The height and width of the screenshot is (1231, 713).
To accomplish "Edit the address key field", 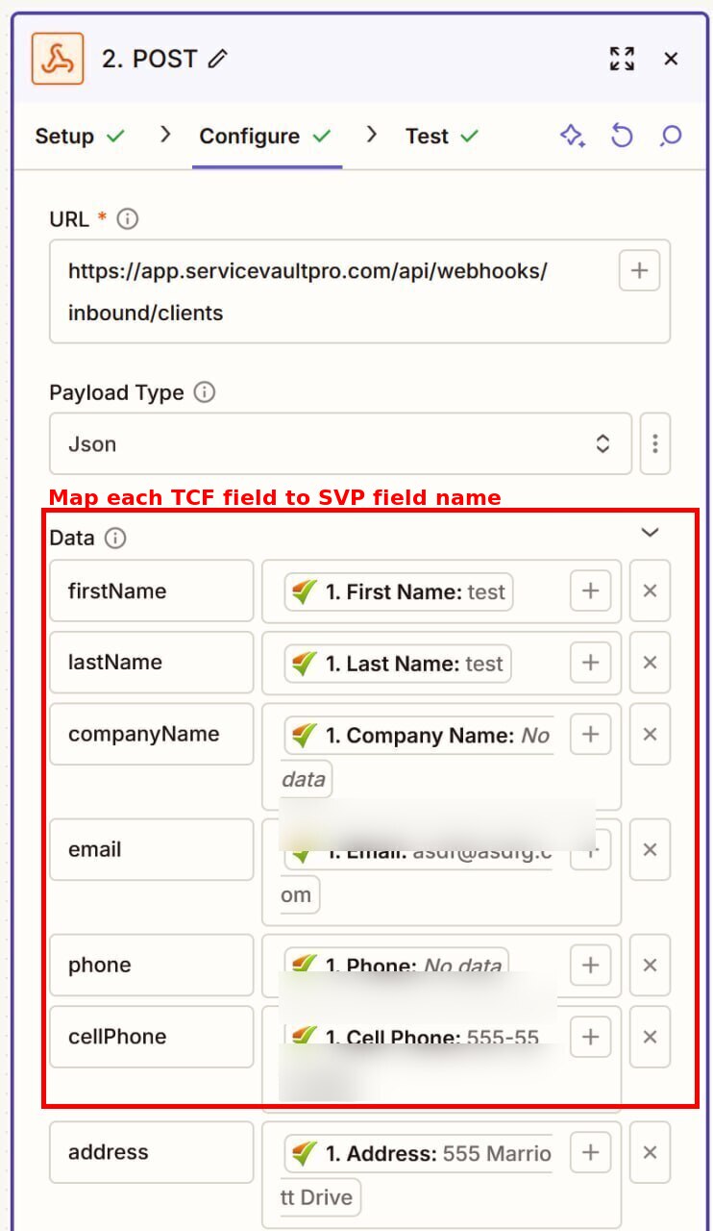I will (152, 1151).
